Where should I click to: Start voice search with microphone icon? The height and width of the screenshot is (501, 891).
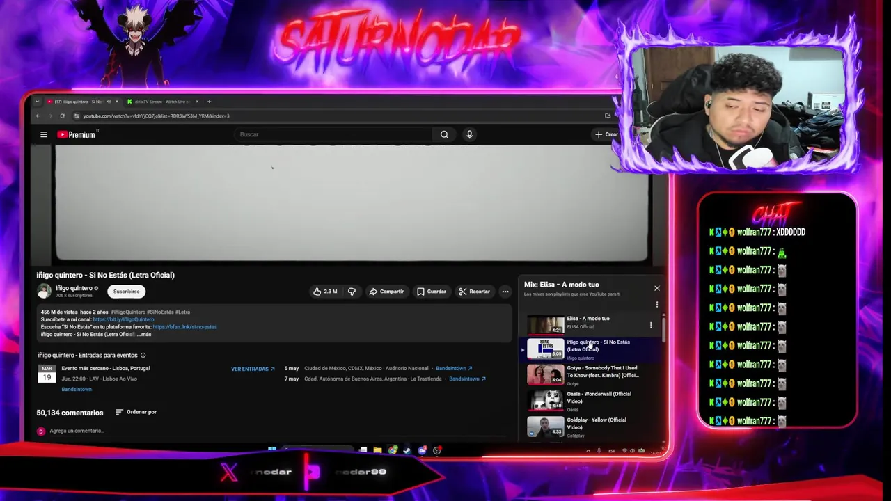[x=469, y=134]
